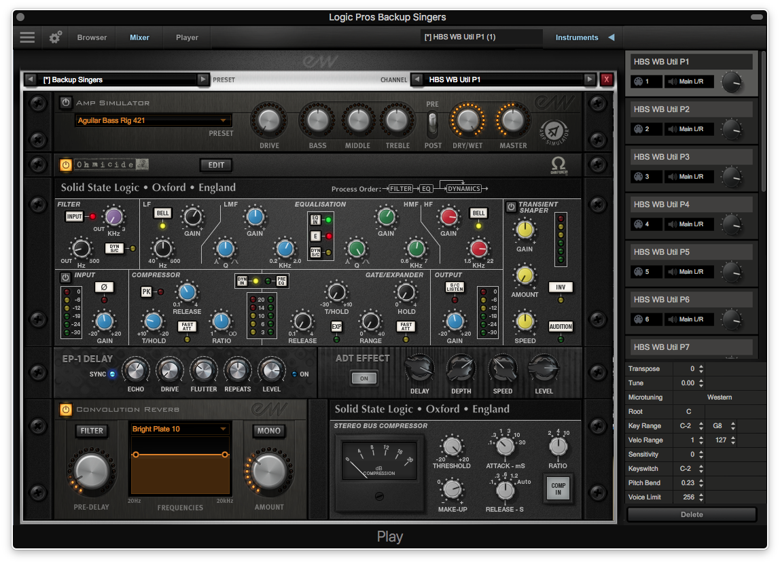The image size is (780, 564).
Task: Click HF BELL button
Action: [x=478, y=213]
